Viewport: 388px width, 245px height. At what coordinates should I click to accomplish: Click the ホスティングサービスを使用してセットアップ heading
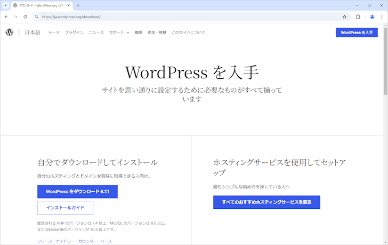[279, 167]
